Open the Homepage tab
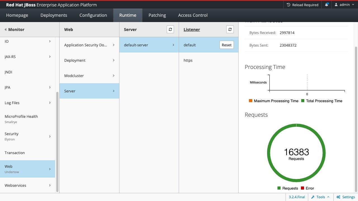Image resolution: width=358 pixels, height=201 pixels. coord(17,15)
